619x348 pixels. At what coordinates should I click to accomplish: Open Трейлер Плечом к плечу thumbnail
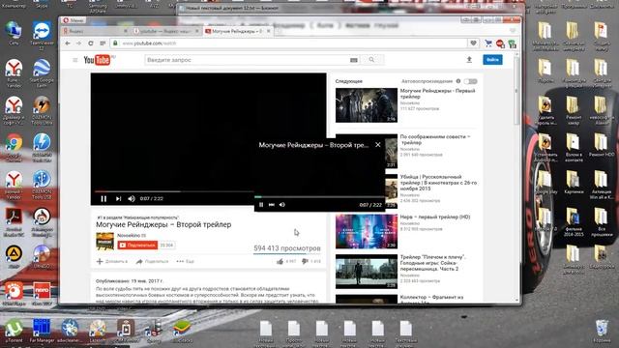click(367, 272)
